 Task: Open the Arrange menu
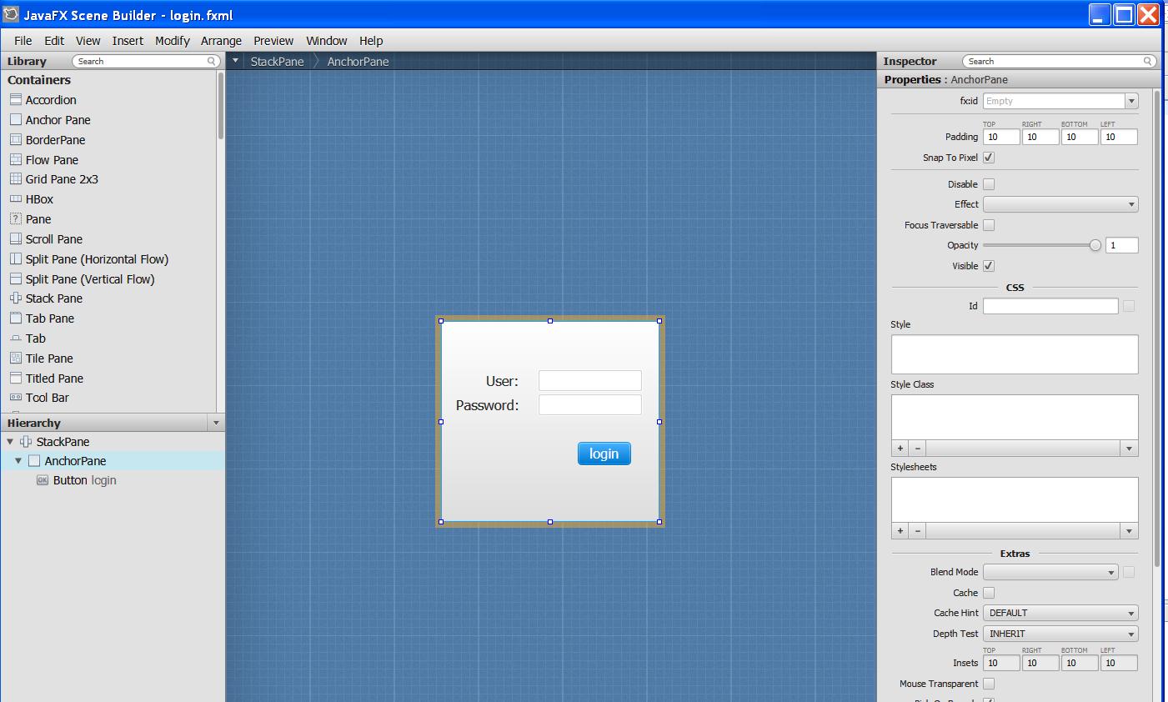(221, 41)
